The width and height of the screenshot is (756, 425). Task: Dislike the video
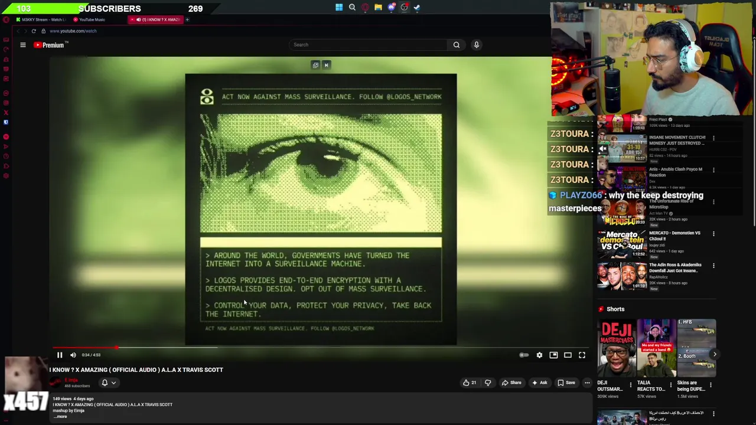pos(488,382)
